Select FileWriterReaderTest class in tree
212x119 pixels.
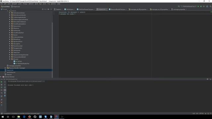23,63
